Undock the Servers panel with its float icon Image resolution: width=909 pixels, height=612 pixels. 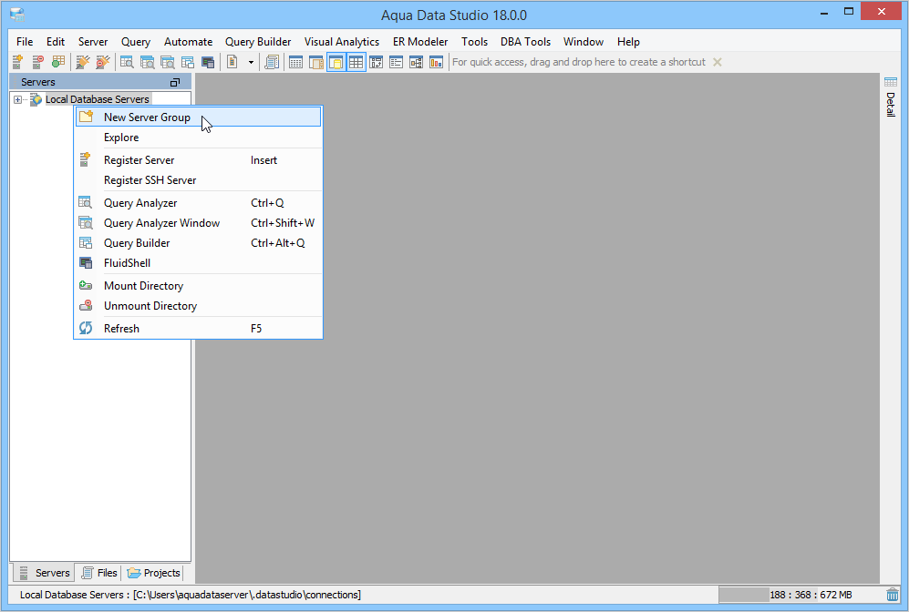click(174, 82)
